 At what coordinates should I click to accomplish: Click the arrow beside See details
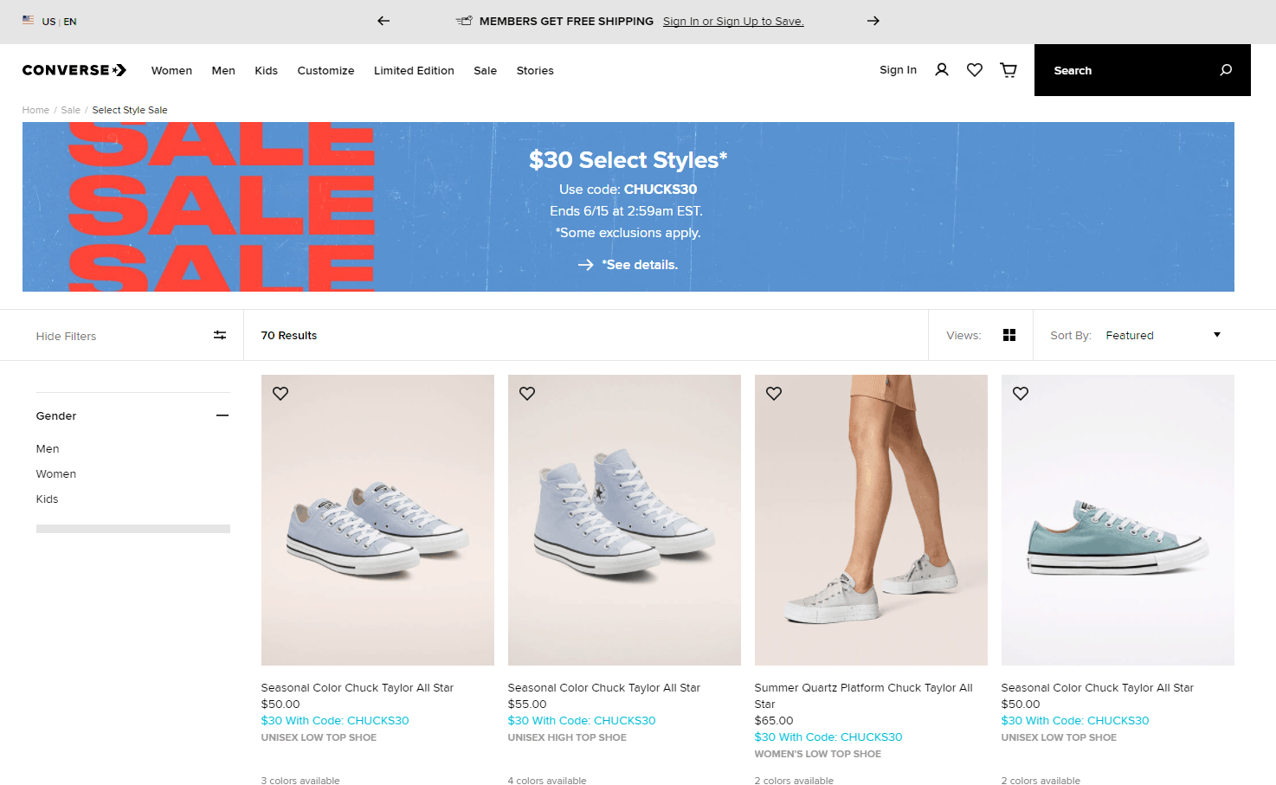click(x=586, y=265)
